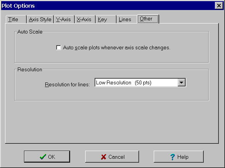Click the red X icon on Cancel

click(103, 157)
